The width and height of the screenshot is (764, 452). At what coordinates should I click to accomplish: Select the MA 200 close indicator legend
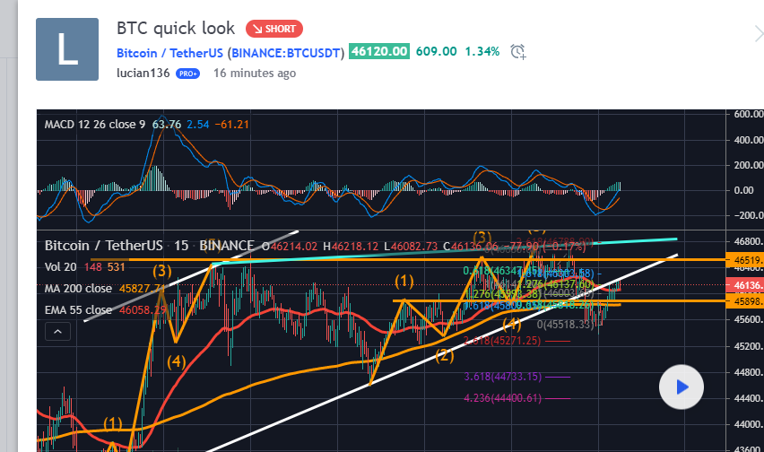[81, 288]
